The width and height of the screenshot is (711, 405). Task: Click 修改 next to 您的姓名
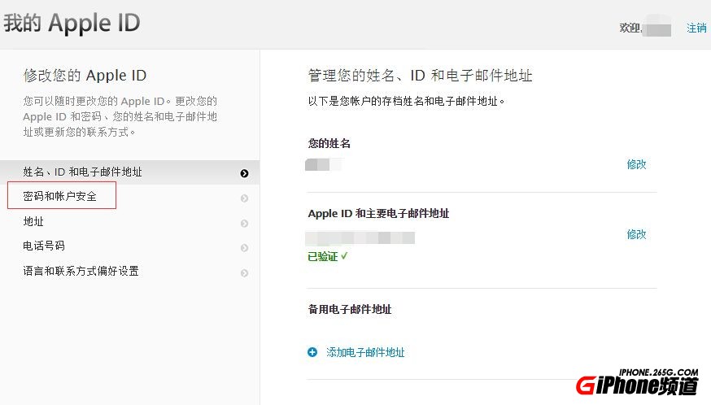tap(636, 164)
